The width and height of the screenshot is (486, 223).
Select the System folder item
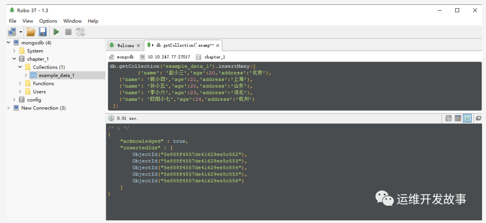(35, 51)
